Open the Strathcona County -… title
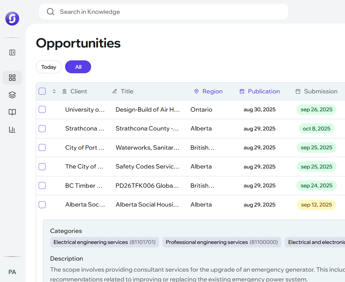Screen dimensions: 345x282 tap(147, 129)
